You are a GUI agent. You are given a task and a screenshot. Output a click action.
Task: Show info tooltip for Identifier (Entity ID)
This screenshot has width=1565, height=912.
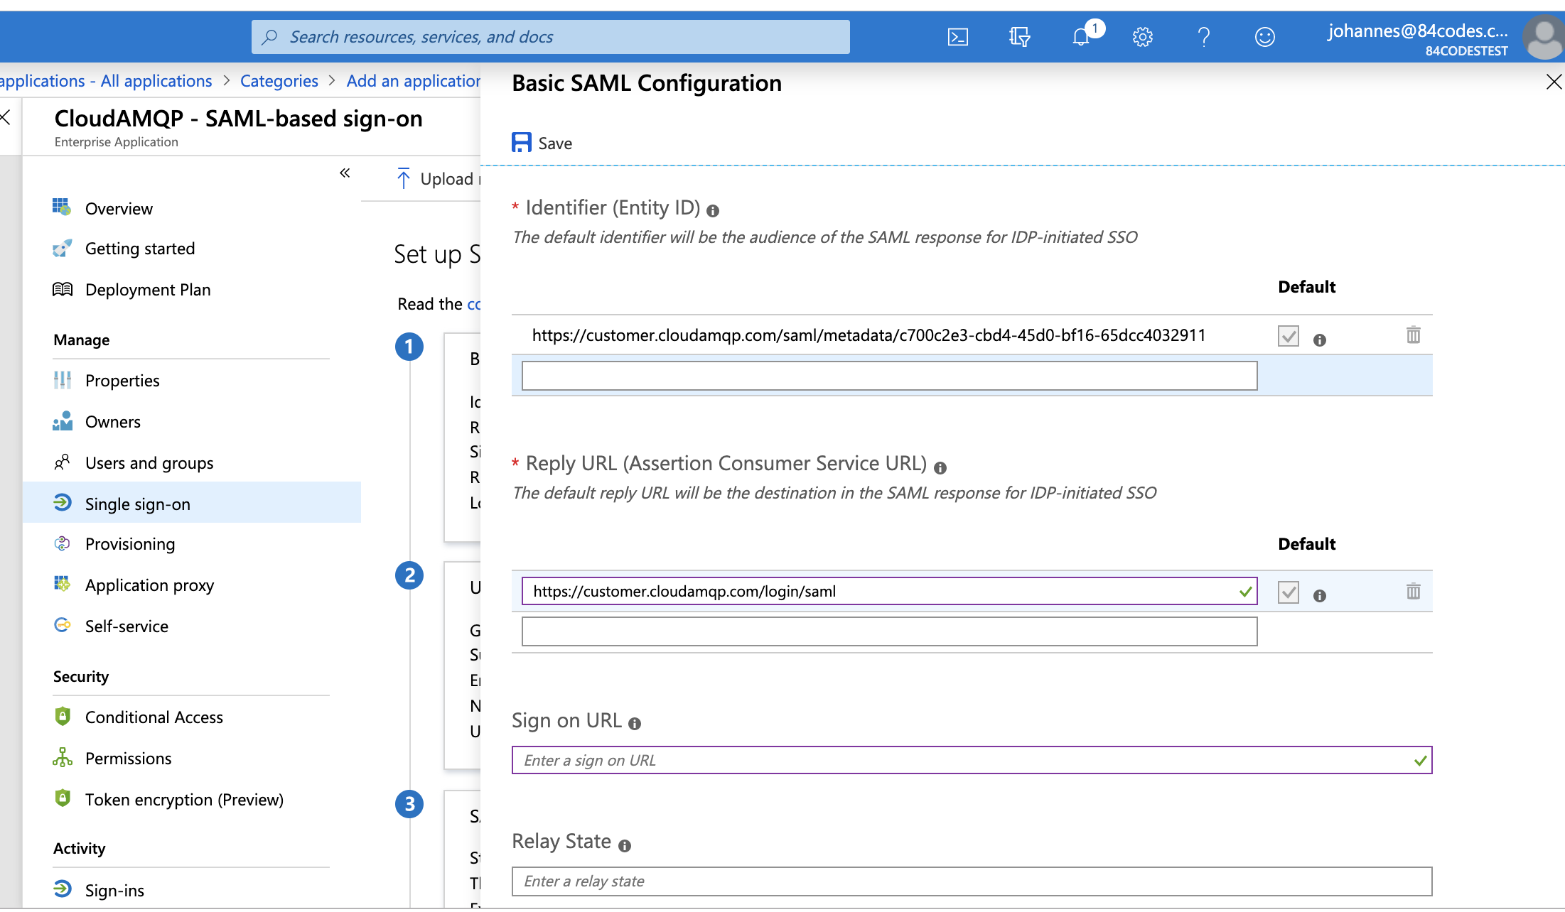point(713,211)
